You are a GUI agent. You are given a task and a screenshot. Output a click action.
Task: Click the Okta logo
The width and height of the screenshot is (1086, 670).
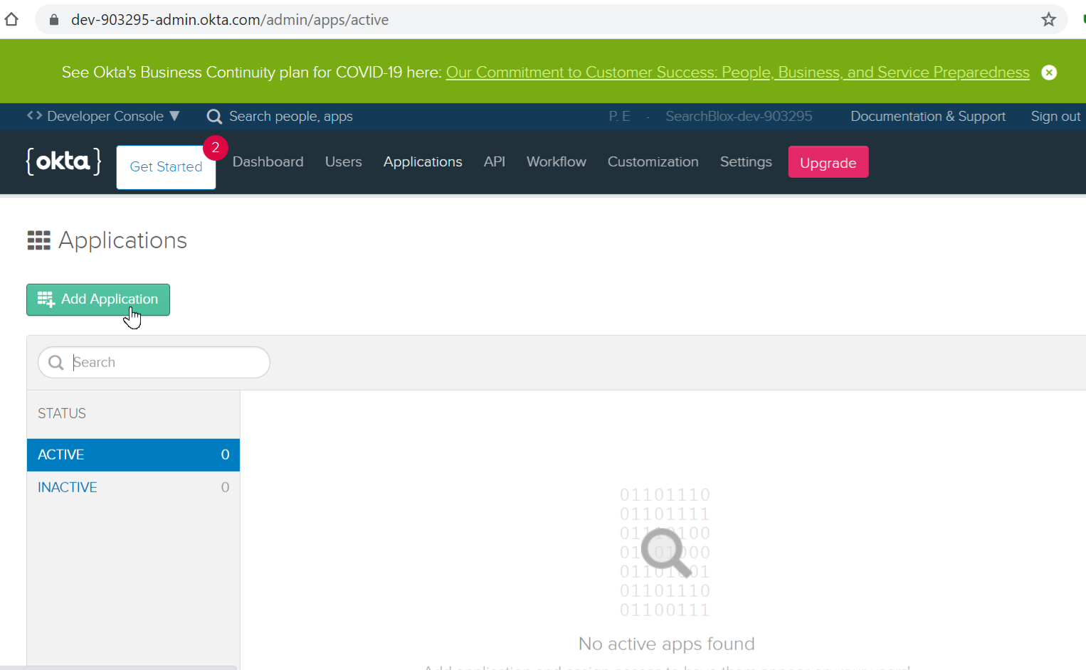click(x=63, y=161)
